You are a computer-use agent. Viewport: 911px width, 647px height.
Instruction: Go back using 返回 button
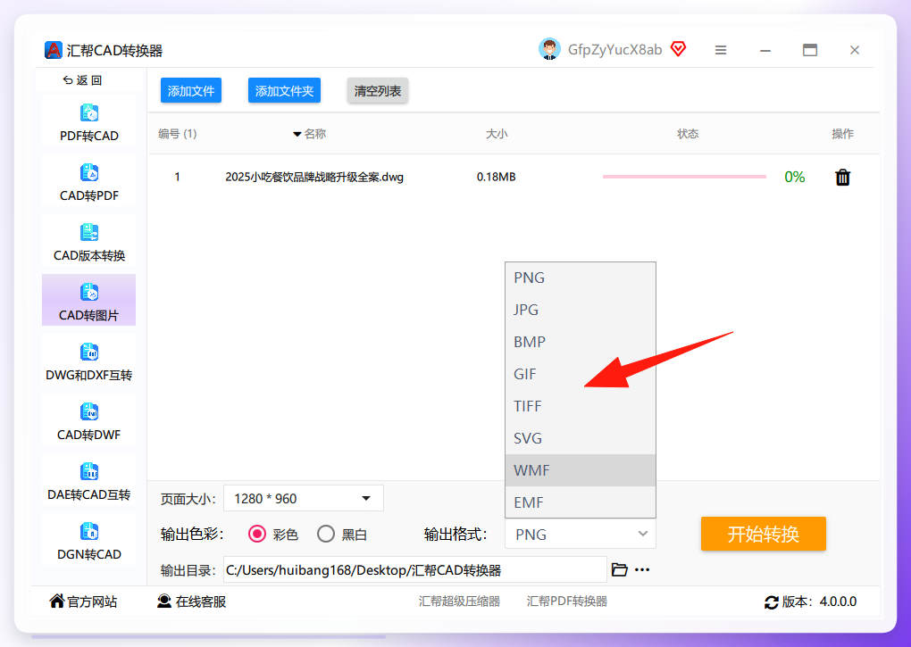click(82, 80)
